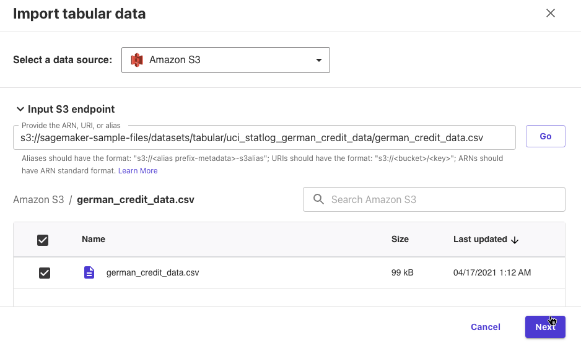Sort by the Size column header
The height and width of the screenshot is (343, 581).
400,239
